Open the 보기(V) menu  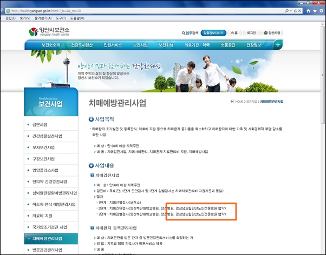click(25, 18)
